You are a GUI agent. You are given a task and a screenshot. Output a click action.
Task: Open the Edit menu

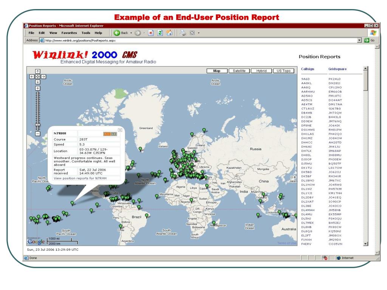[42, 33]
